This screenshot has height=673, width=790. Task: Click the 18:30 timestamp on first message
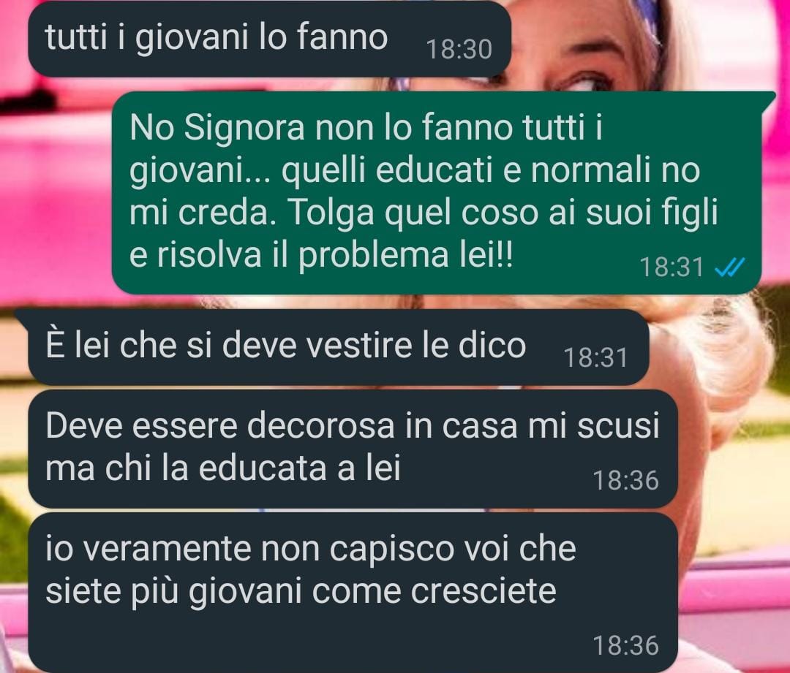pos(459,50)
